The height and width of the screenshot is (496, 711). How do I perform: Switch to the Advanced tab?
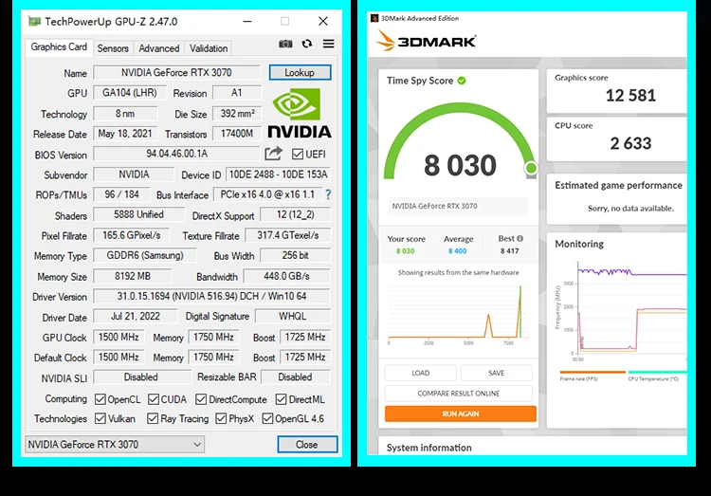point(158,48)
